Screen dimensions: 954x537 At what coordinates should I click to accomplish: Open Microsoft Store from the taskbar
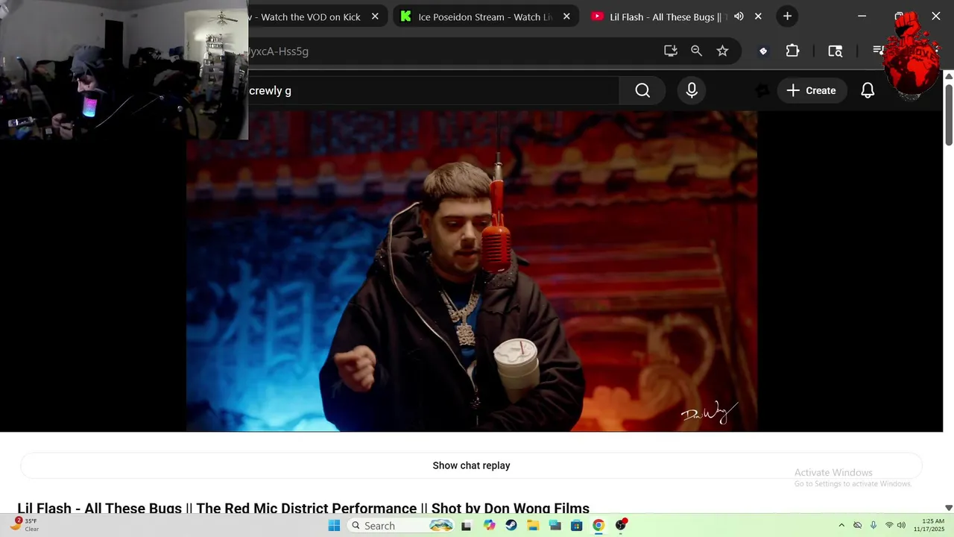[x=577, y=525]
